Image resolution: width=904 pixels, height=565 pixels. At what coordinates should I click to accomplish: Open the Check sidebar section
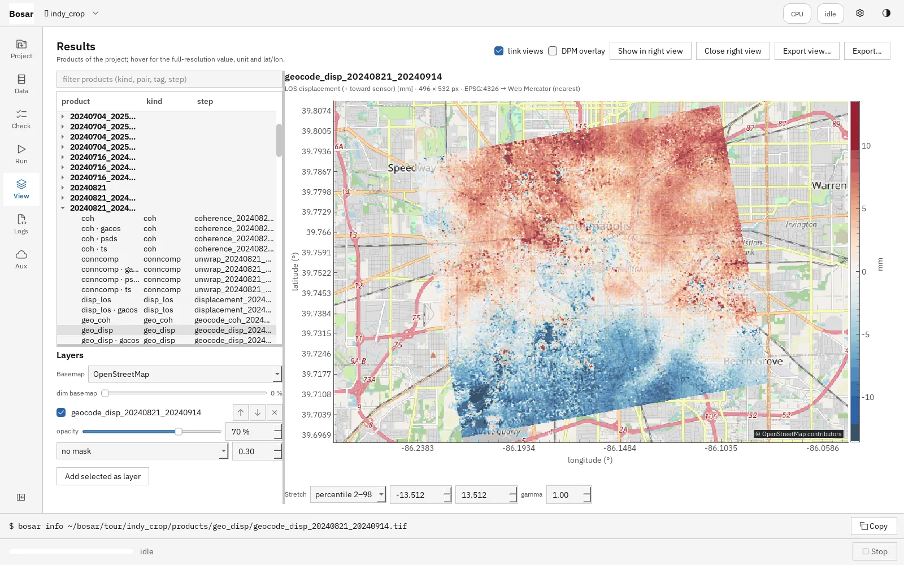(x=21, y=119)
